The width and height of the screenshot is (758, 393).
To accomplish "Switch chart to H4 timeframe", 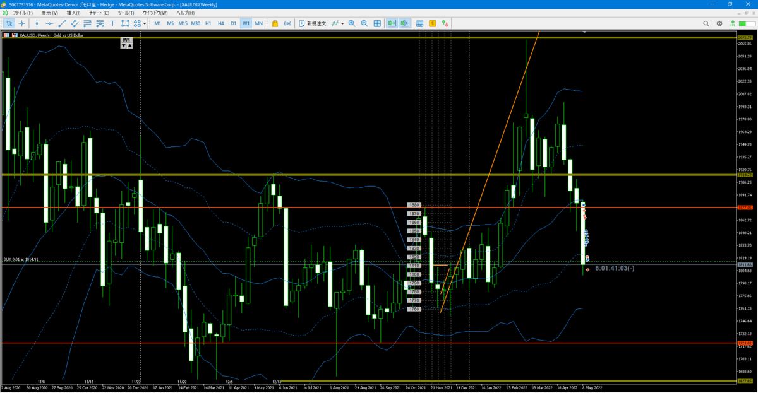I will point(220,23).
